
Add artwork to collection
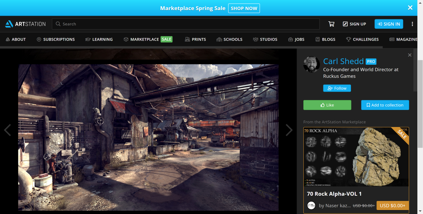coord(385,105)
